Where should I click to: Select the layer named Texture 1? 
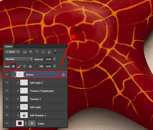pos(35,99)
